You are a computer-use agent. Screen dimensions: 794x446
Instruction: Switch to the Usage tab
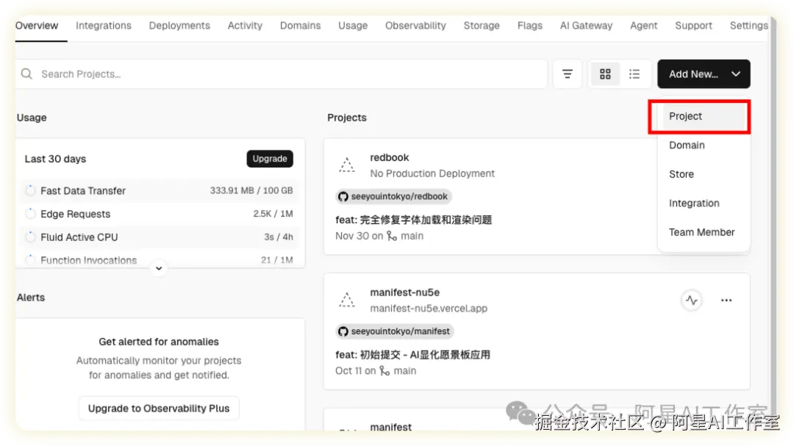point(353,26)
